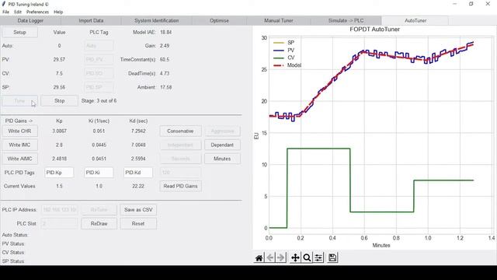Click the TimeConstant value 60.5

[165, 60]
